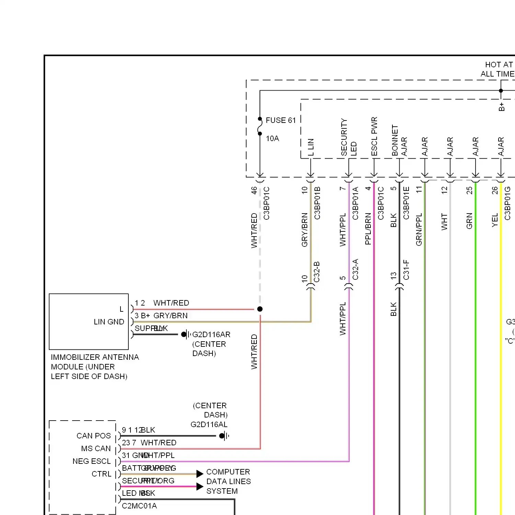Click the C2MC01A connector label
This screenshot has width=515, height=515.
pos(139,506)
